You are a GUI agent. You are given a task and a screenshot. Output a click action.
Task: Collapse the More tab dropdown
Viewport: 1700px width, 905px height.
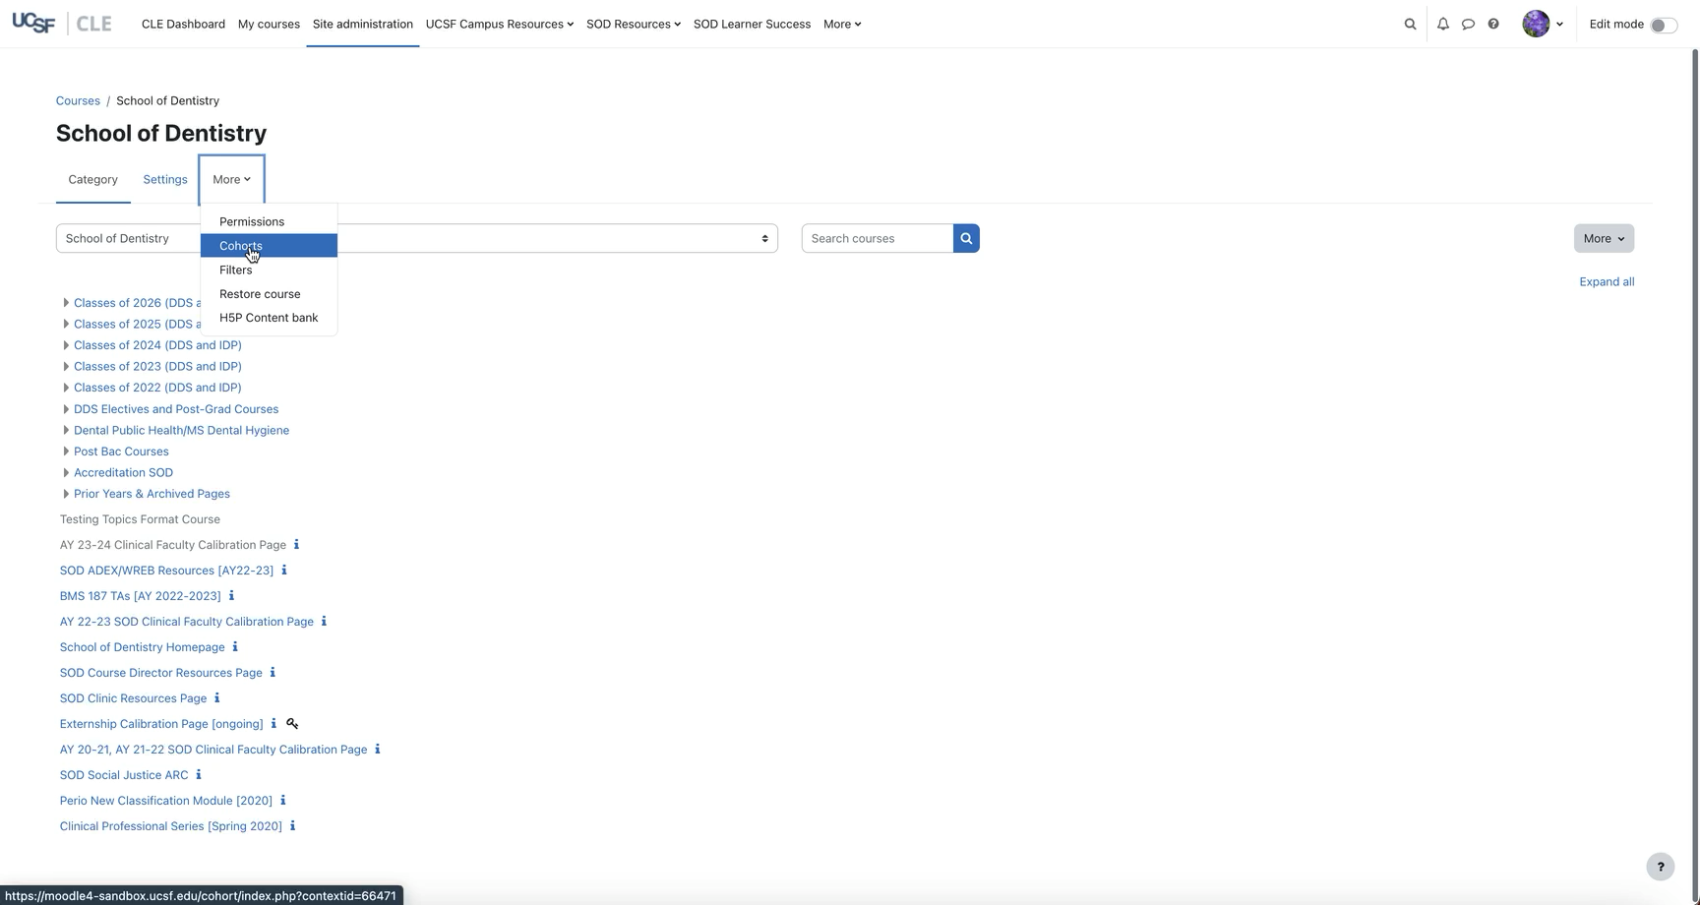pyautogui.click(x=231, y=179)
